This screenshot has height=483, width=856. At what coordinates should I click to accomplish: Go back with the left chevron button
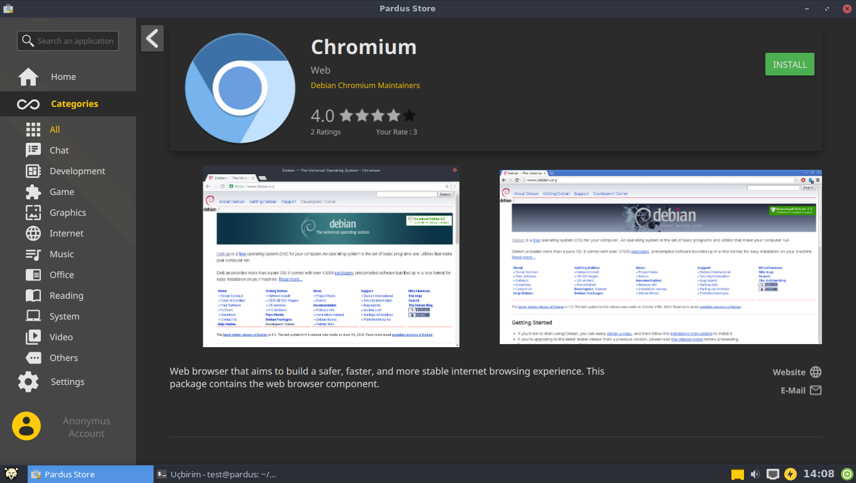pos(152,38)
